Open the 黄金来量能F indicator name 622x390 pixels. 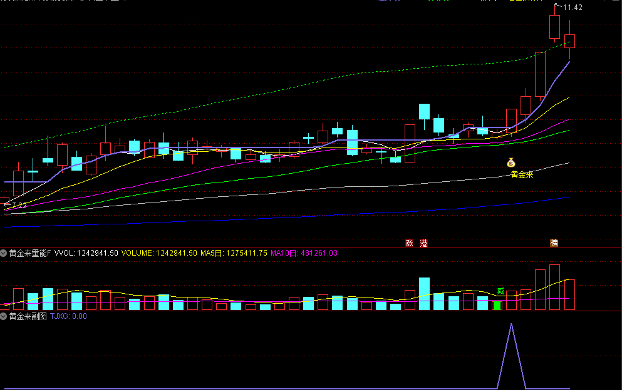coord(30,253)
